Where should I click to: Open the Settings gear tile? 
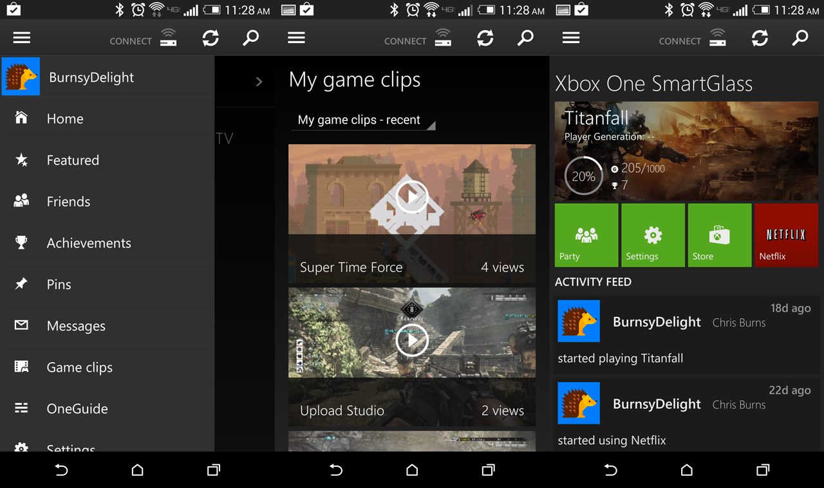point(653,235)
